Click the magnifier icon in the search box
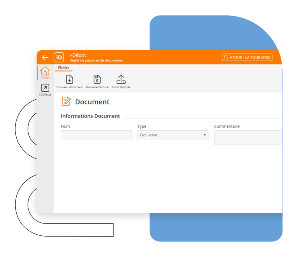The image size is (304, 257). 226,57
